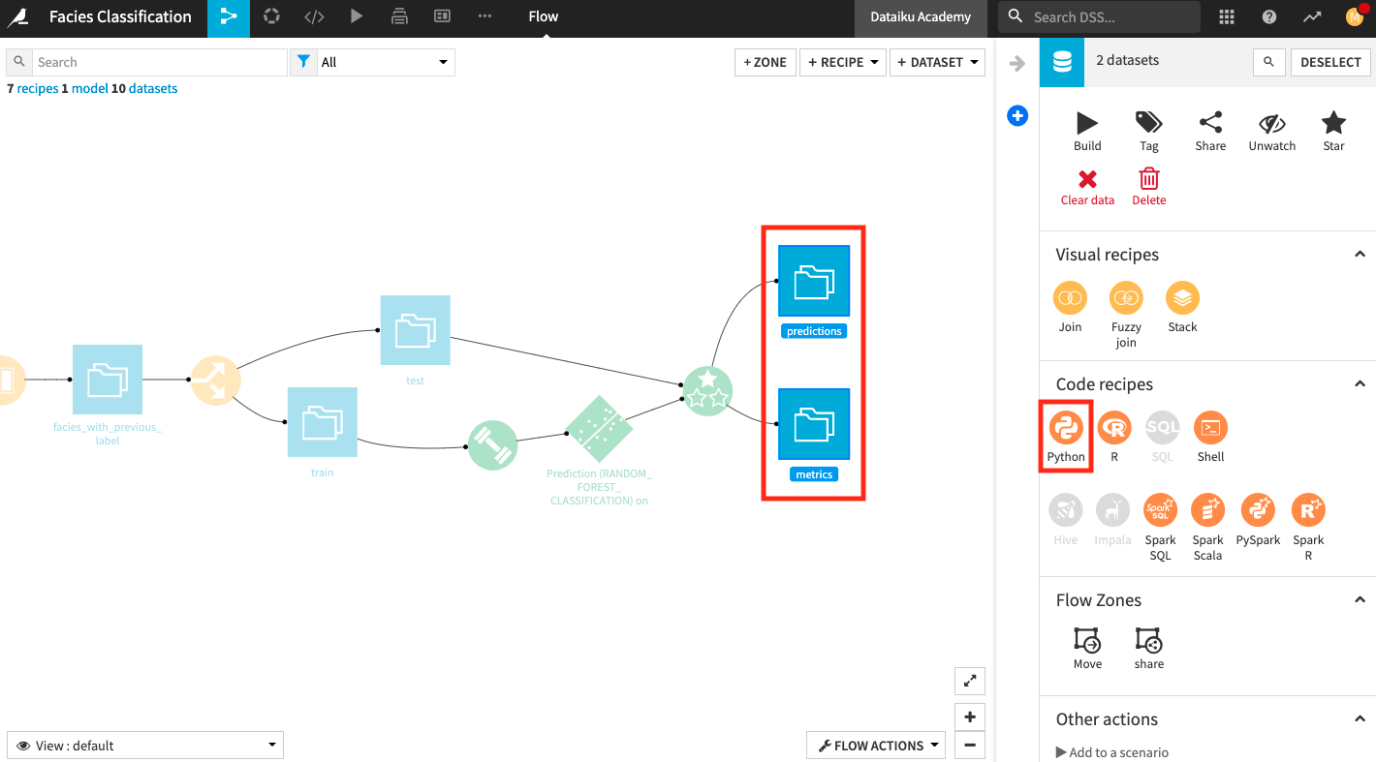
Task: Open an R code recipe
Action: pyautogui.click(x=1112, y=429)
